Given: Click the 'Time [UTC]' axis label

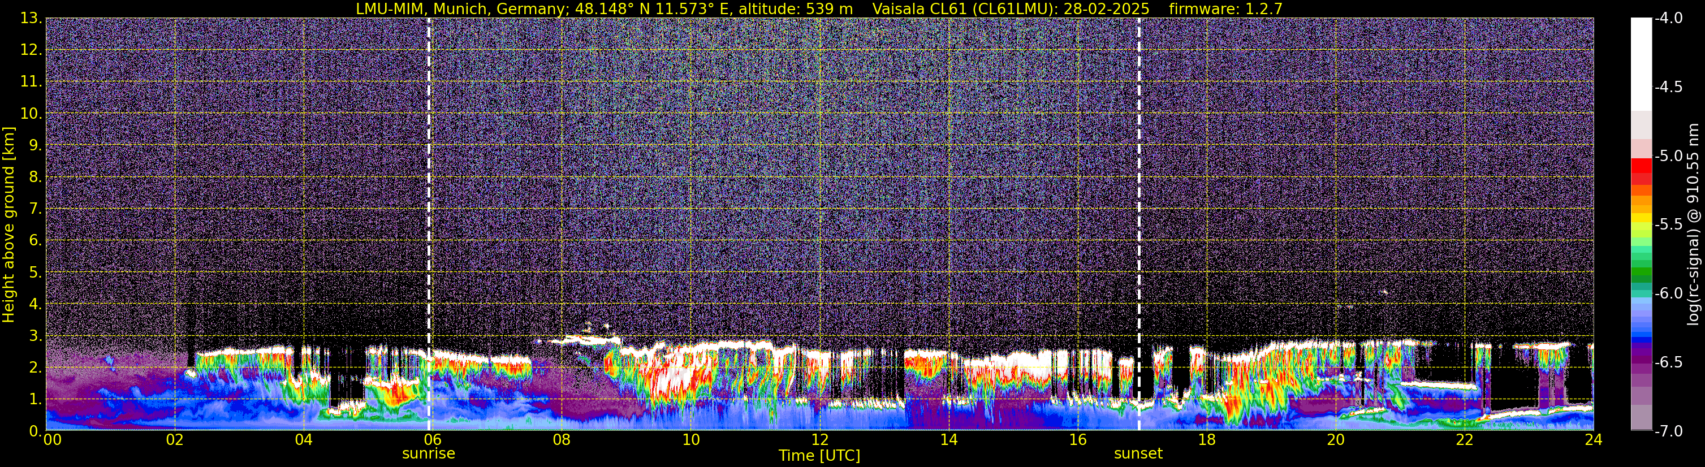Looking at the screenshot, I should [819, 456].
